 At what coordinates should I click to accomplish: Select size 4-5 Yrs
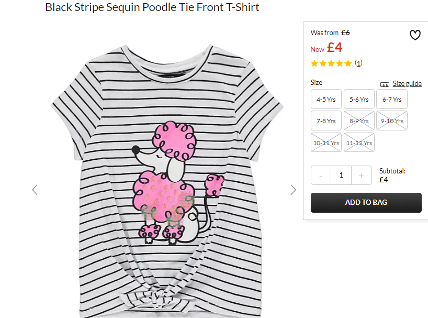pyautogui.click(x=326, y=99)
